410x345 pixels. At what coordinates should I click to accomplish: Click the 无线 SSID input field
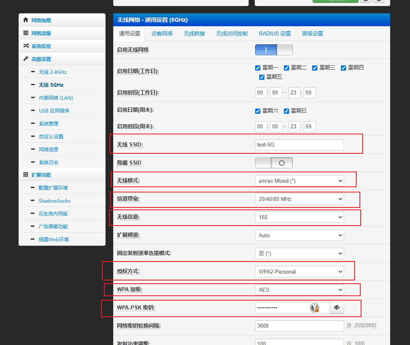(x=299, y=145)
